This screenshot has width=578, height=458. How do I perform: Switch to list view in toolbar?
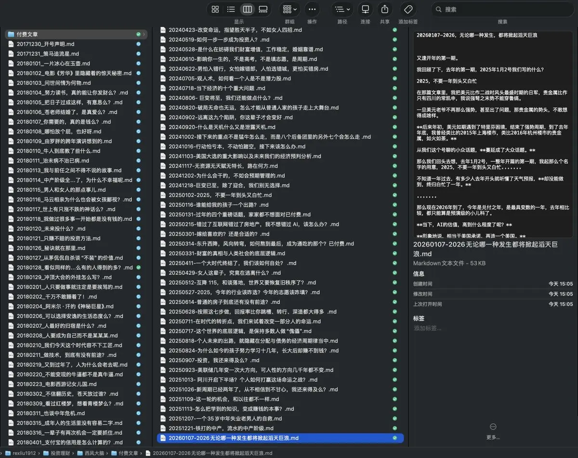point(231,9)
